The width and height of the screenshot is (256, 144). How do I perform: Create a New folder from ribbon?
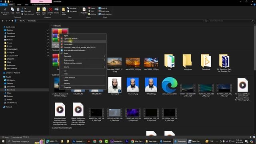point(64,11)
